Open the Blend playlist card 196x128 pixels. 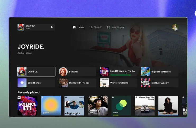[121, 106]
